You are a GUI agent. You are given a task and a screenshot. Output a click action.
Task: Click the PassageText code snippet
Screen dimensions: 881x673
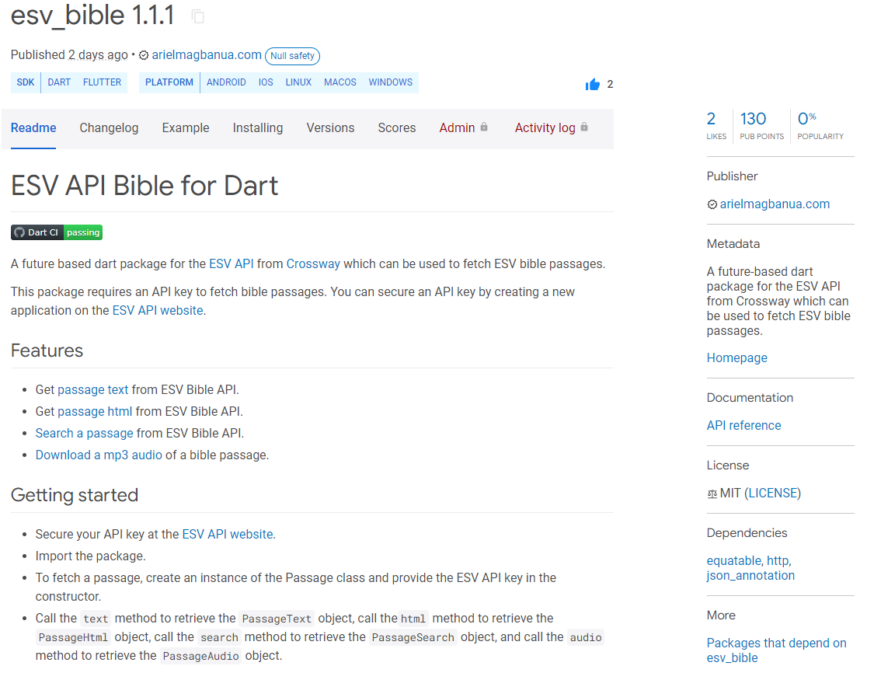(277, 619)
